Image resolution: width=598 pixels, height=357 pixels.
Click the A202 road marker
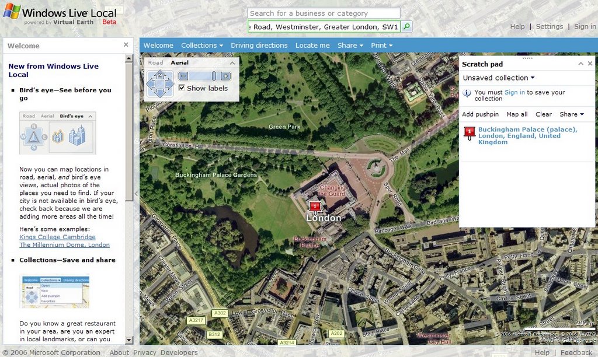coord(336,333)
